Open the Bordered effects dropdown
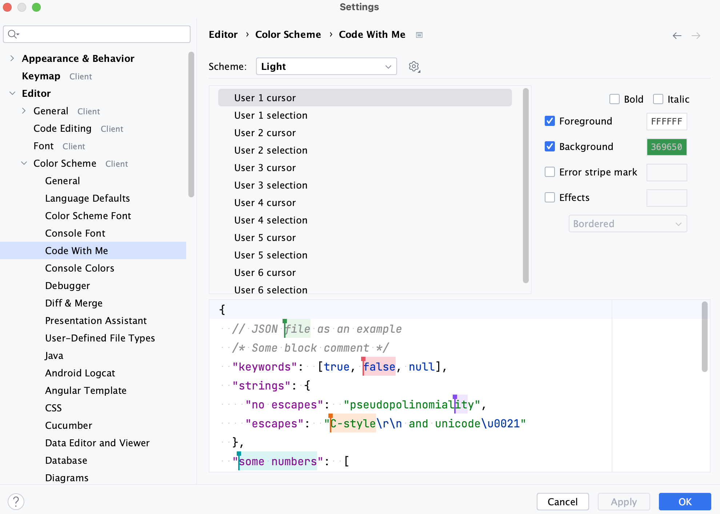This screenshot has height=514, width=720. tap(627, 224)
